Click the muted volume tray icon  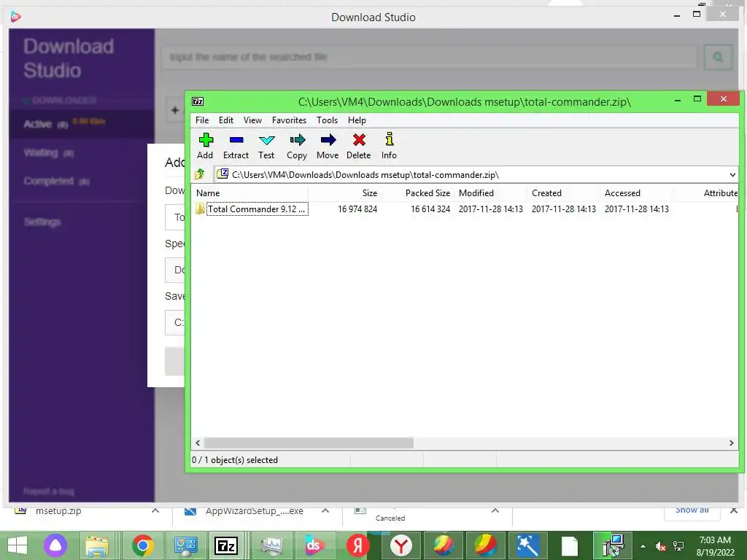pyautogui.click(x=660, y=546)
